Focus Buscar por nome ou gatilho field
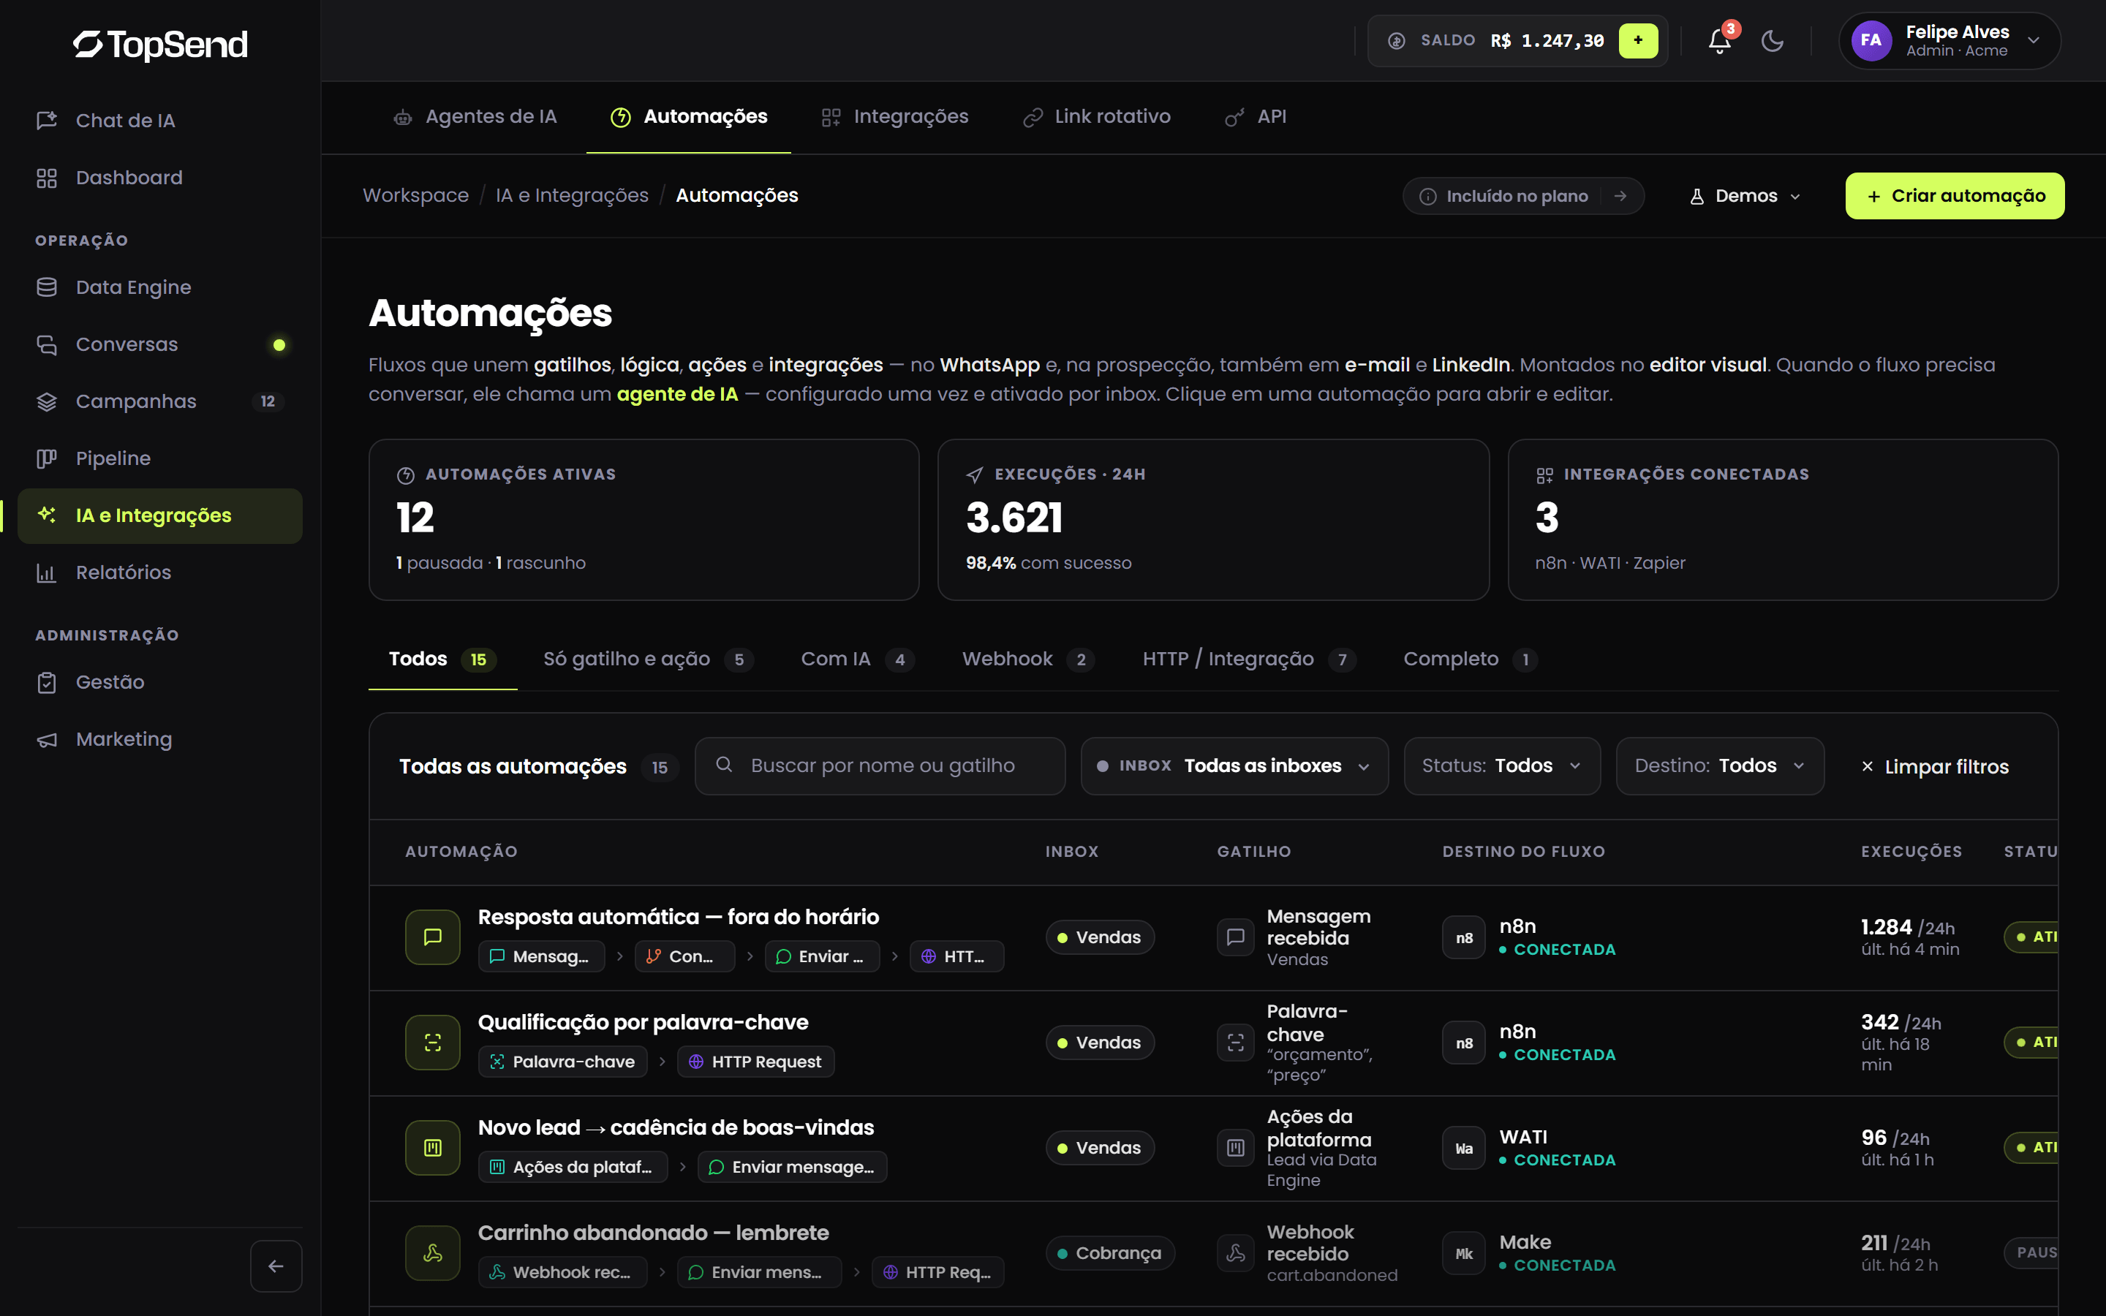Image resolution: width=2106 pixels, height=1316 pixels. [880, 766]
